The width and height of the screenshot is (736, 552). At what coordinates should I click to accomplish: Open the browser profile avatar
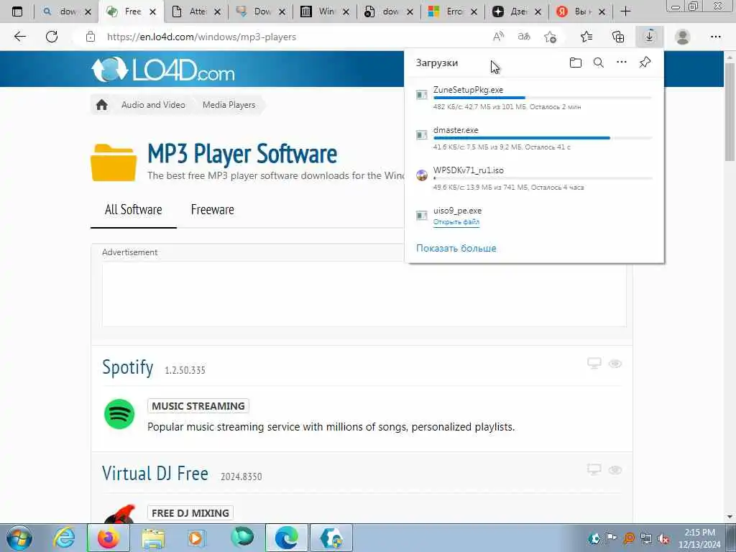point(683,37)
